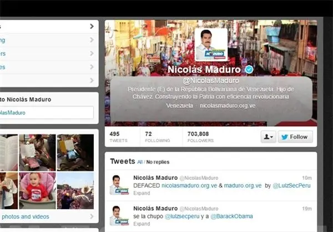Click the Twitter bird Follow button

[x=295, y=137]
